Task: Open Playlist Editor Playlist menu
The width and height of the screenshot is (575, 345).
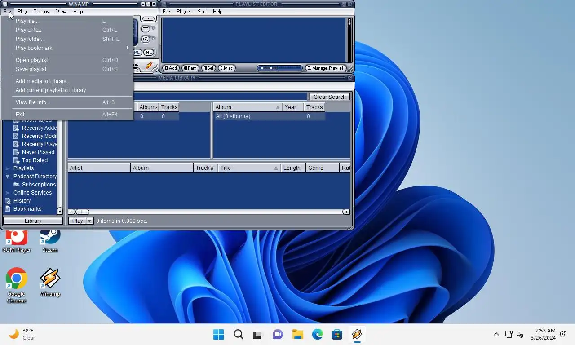Action: 184,12
